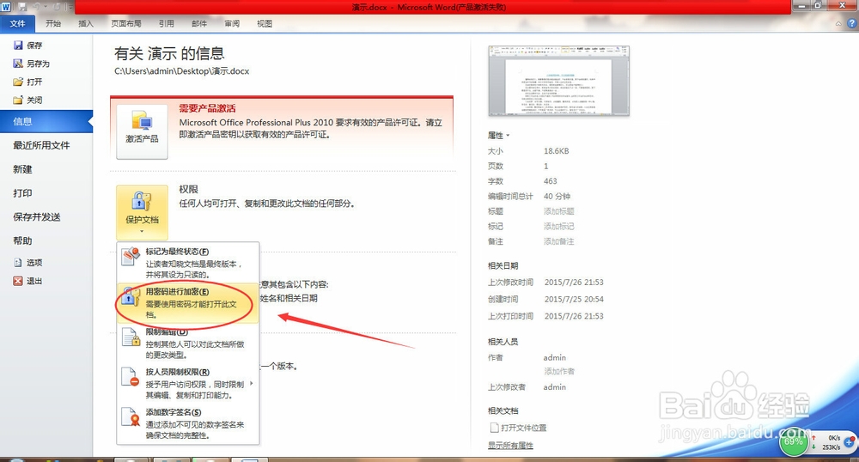Choose 添加数字签名 (Add a Digital Signature)
This screenshot has height=462, width=859.
(x=188, y=423)
